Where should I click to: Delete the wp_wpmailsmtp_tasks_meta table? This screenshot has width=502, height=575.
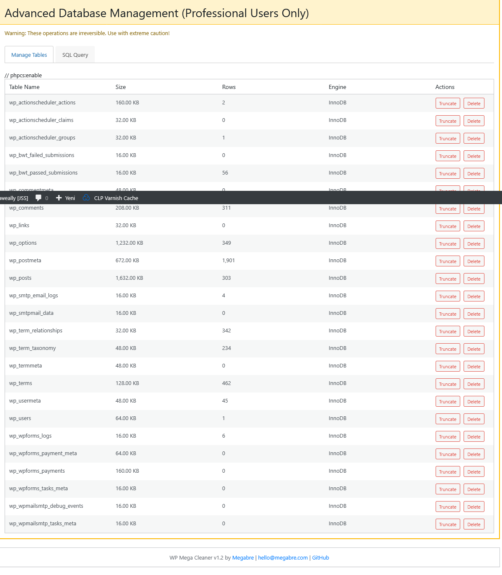[x=474, y=524]
